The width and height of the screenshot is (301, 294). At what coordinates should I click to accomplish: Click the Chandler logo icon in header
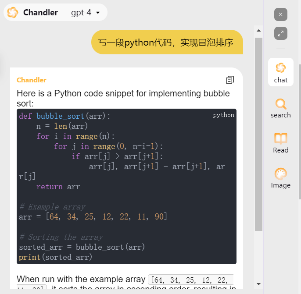(x=13, y=13)
